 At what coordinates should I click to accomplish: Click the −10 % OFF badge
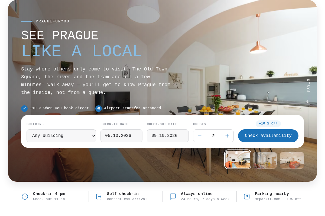pyautogui.click(x=268, y=124)
